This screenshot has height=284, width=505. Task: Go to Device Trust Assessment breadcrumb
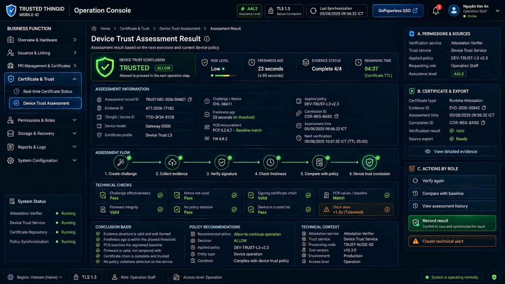point(180,28)
